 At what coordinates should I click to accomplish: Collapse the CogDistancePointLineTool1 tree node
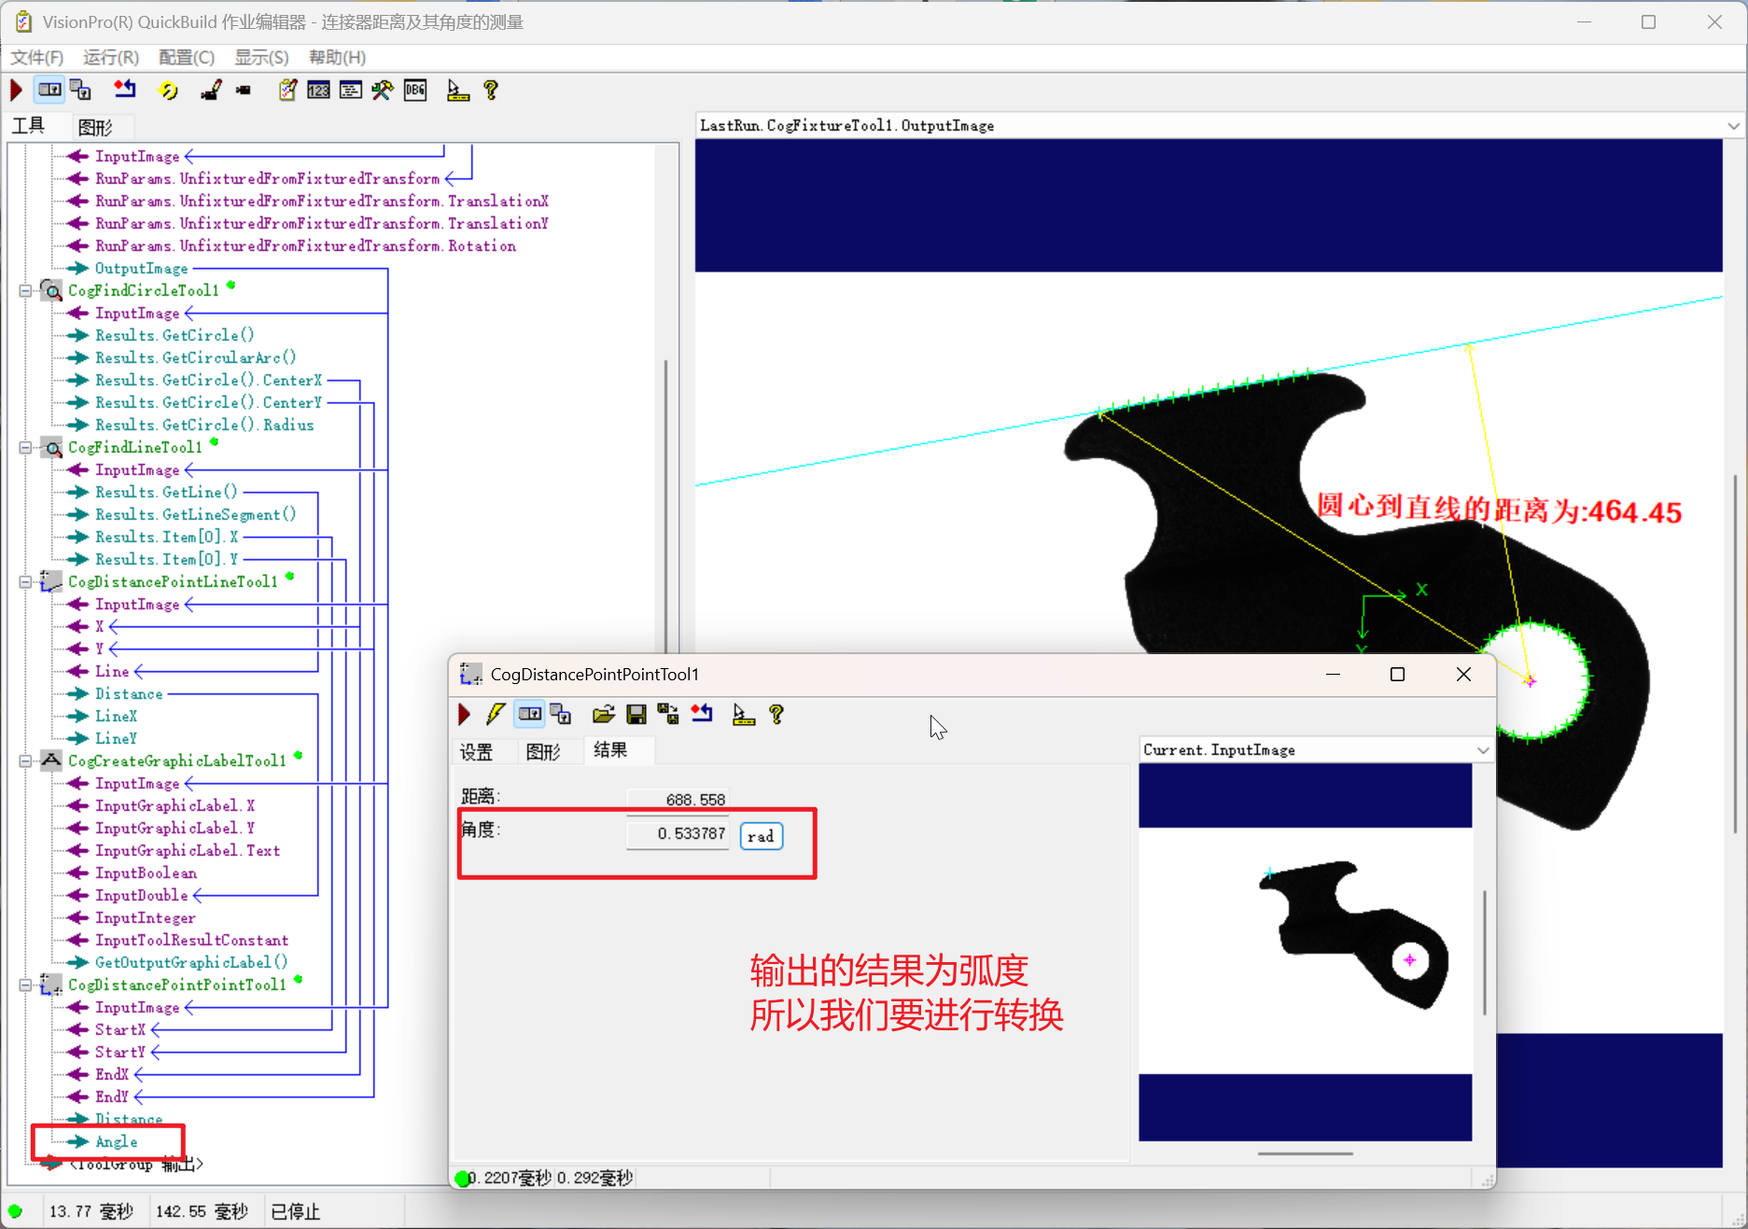(25, 582)
